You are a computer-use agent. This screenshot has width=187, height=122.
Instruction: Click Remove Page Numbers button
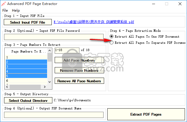pyautogui.click(x=79, y=70)
